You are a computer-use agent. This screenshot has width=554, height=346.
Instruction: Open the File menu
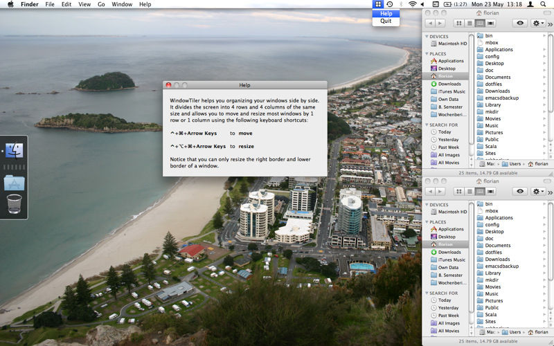(x=50, y=4)
